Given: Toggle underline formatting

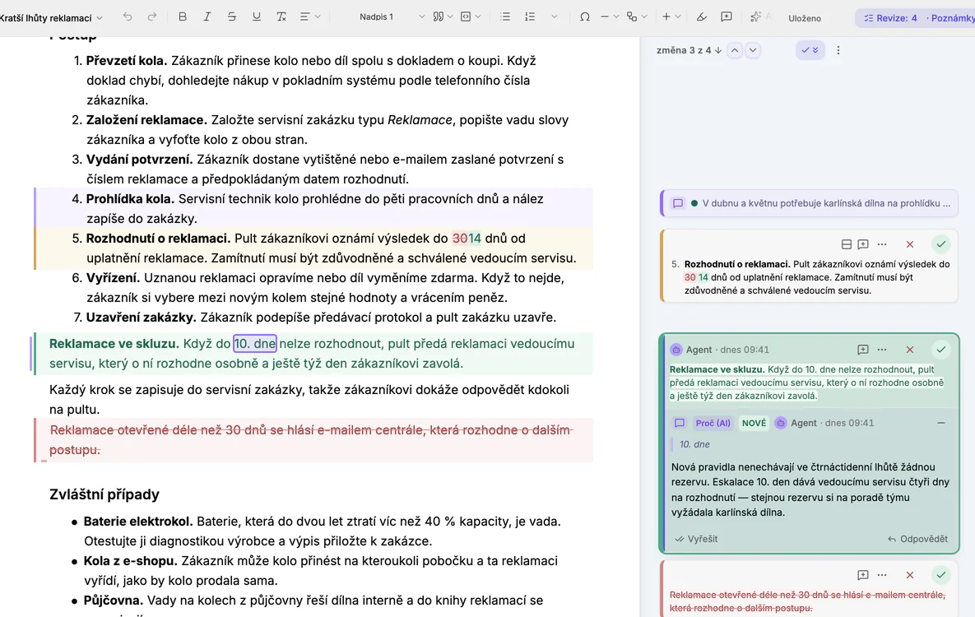Looking at the screenshot, I should 256,16.
